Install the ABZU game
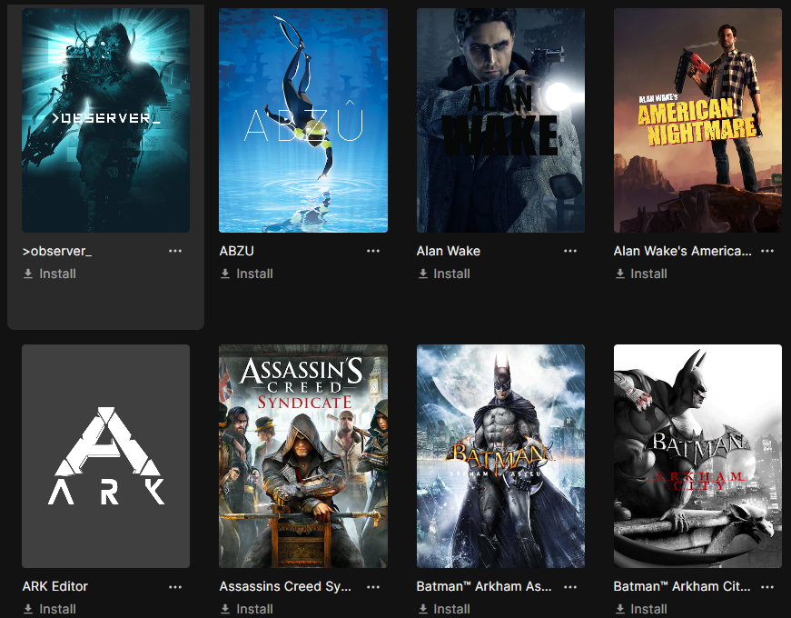 pyautogui.click(x=247, y=274)
